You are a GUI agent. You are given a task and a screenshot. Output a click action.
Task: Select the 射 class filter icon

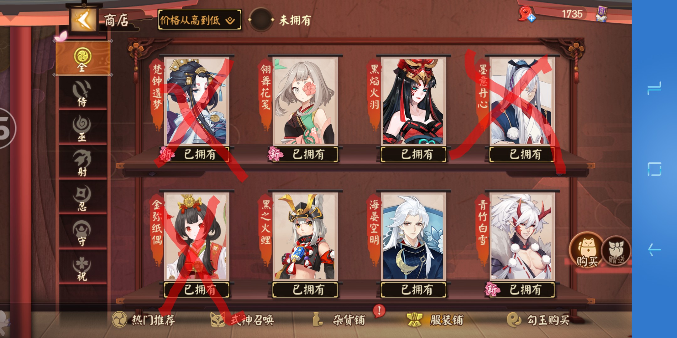82,163
